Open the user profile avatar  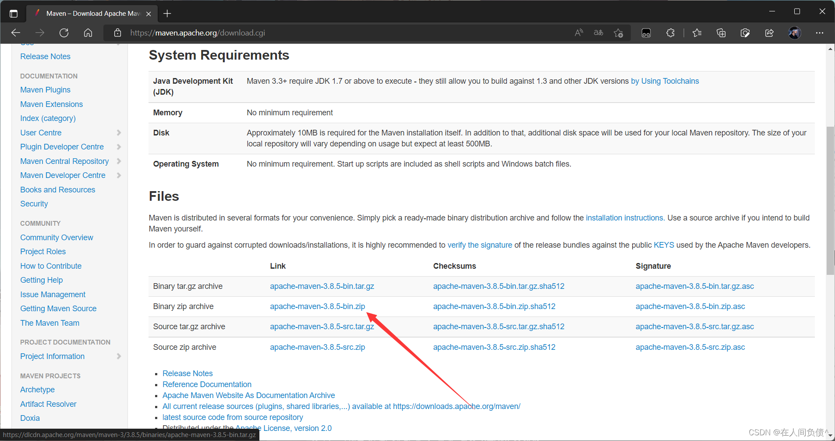tap(795, 33)
